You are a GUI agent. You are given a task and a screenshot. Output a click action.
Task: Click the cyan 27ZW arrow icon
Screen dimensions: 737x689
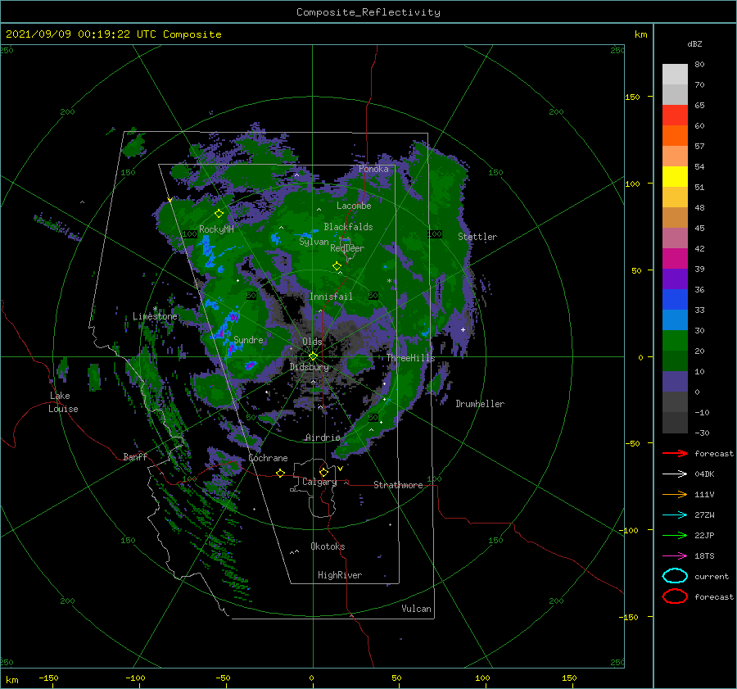click(x=675, y=515)
